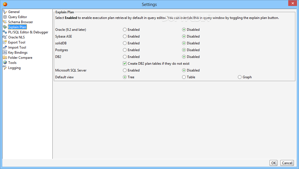This screenshot has width=299, height=169.
Task: Click the PL/SQL Editor & Debugger icon
Action: (5, 32)
